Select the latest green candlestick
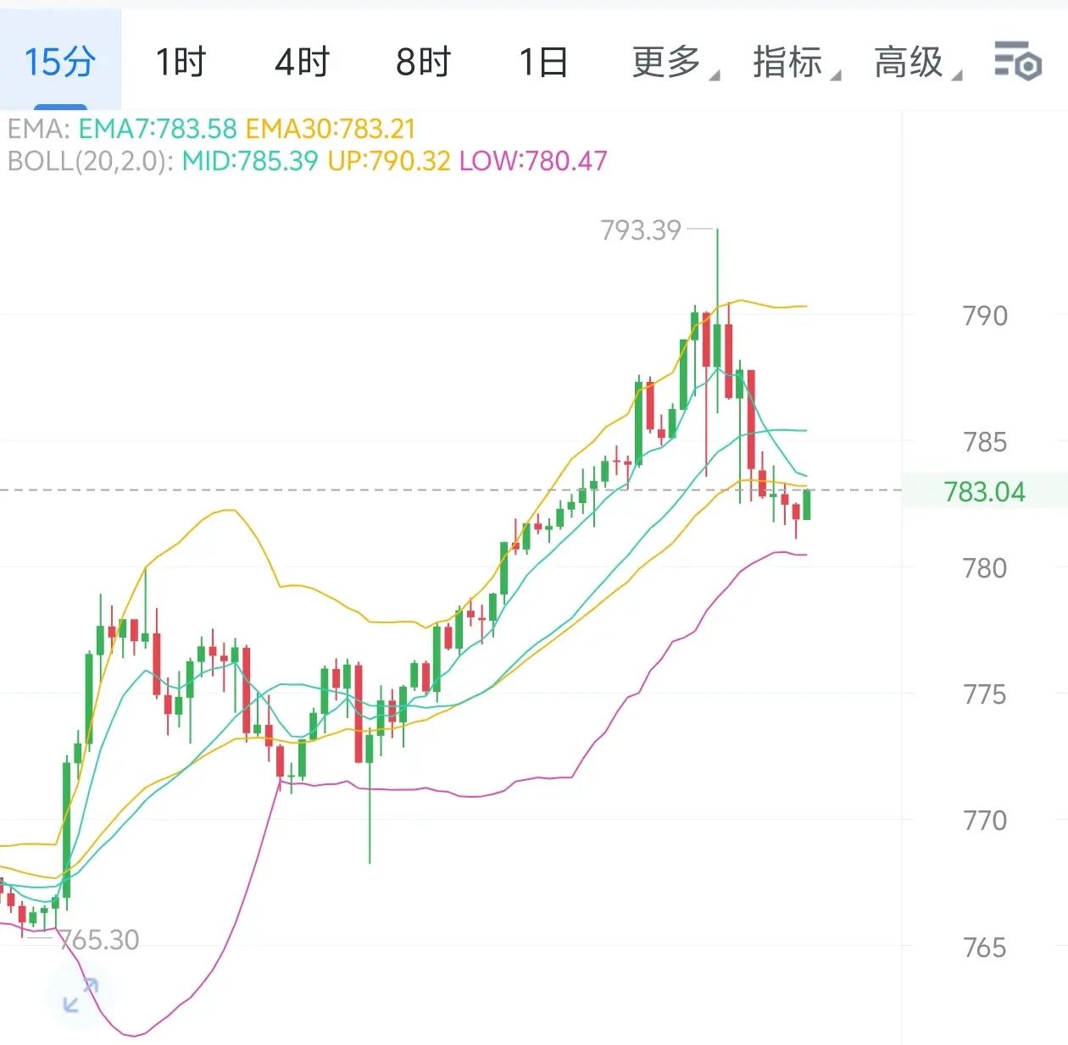The image size is (1068, 1045). (x=807, y=505)
